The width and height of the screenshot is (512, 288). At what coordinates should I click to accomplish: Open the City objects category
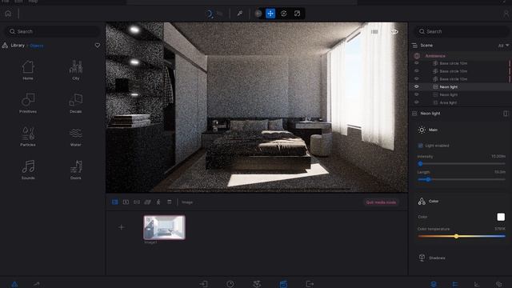tap(76, 70)
